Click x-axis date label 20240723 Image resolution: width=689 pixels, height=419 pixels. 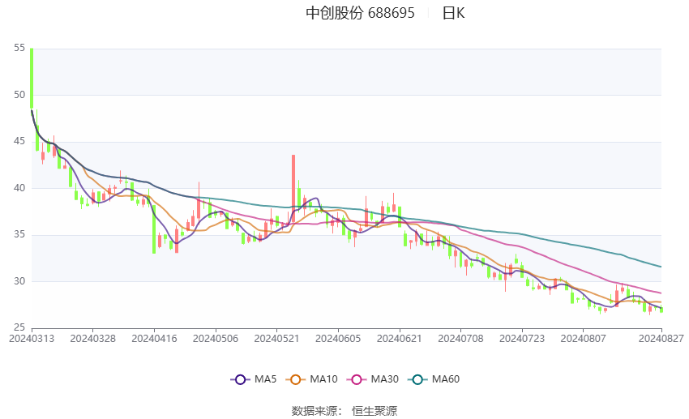[x=522, y=339]
